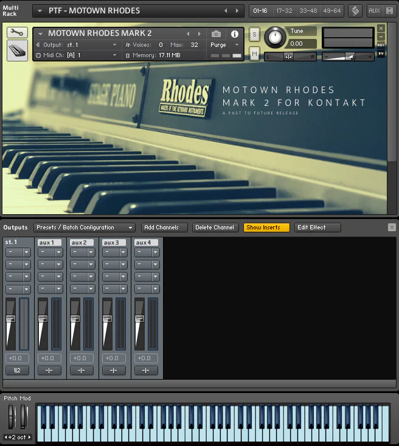Open instrument name dropdown arrow for Motown Rhodes Mark 2

pyautogui.click(x=41, y=34)
